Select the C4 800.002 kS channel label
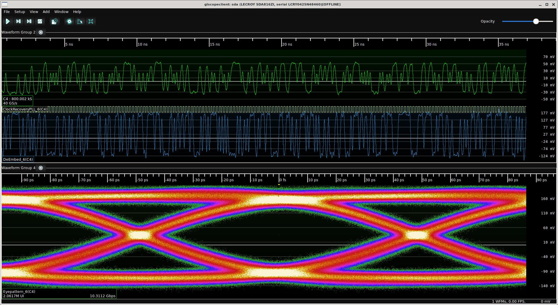 coord(18,101)
